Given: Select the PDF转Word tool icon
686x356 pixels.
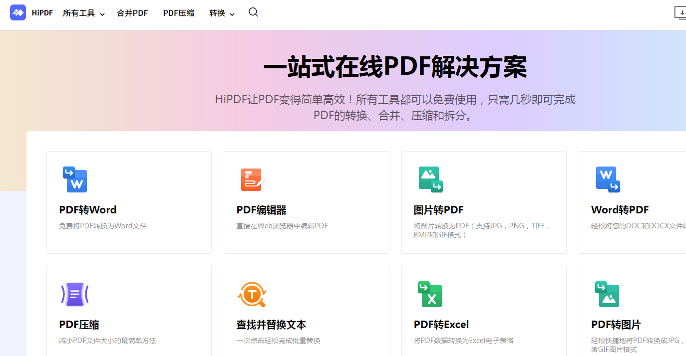Looking at the screenshot, I should pyautogui.click(x=75, y=179).
